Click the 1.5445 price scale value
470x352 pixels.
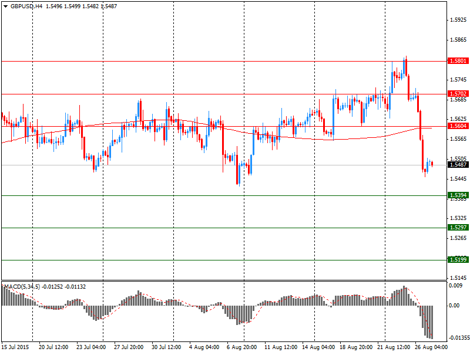coord(459,179)
